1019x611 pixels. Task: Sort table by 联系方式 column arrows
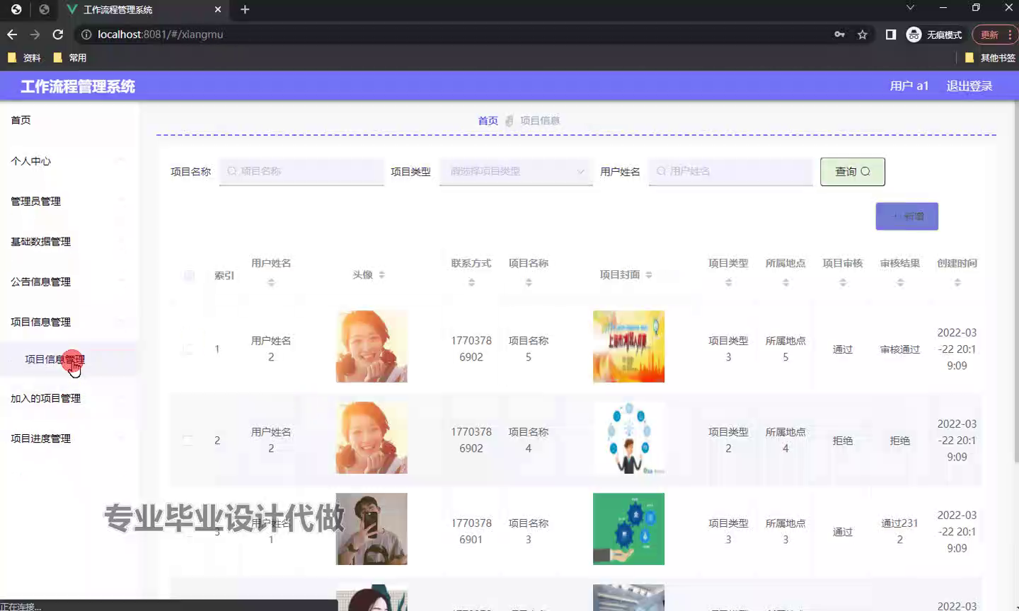471,282
